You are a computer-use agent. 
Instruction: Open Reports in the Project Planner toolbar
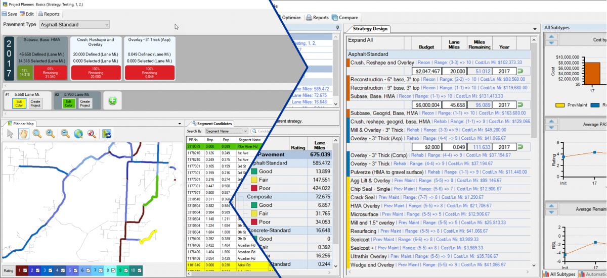[48, 14]
